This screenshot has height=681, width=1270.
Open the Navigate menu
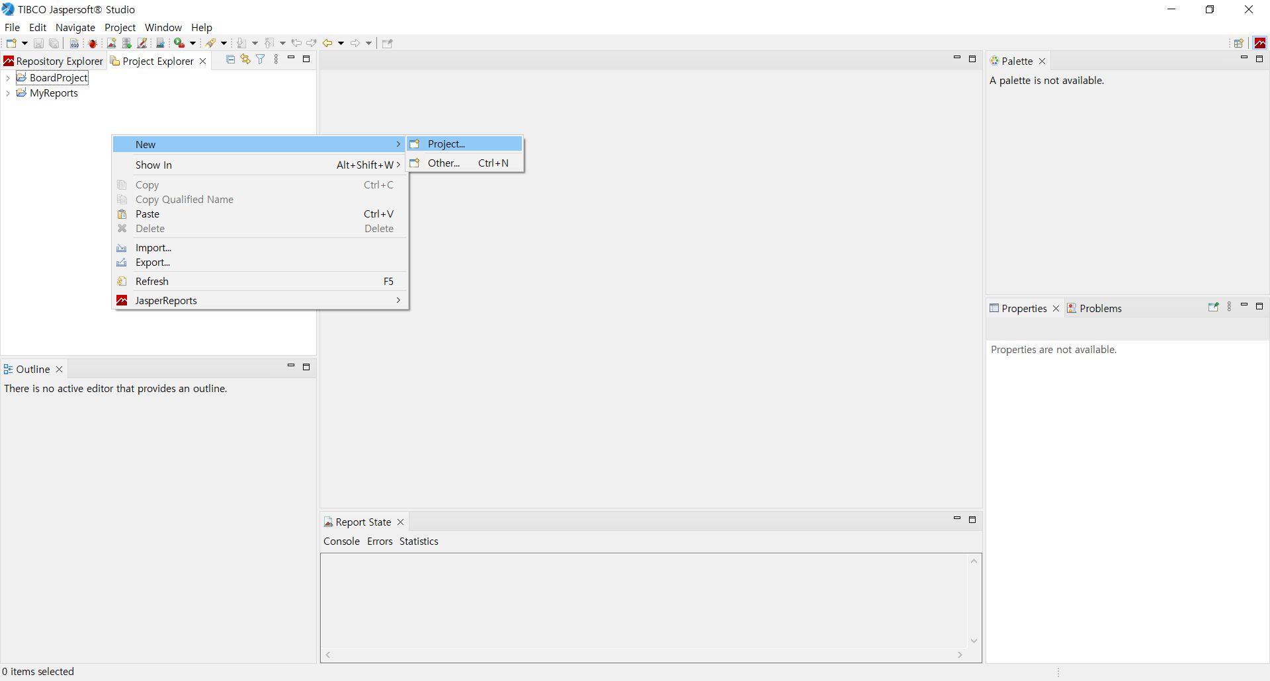click(75, 27)
